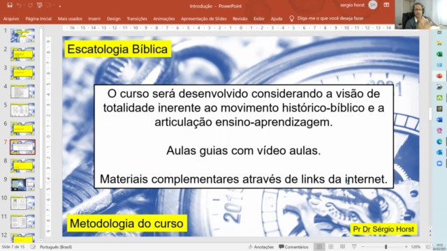This screenshot has height=251, width=447.
Task: Click the Save icon in quick access toolbar
Action: pos(10,5)
